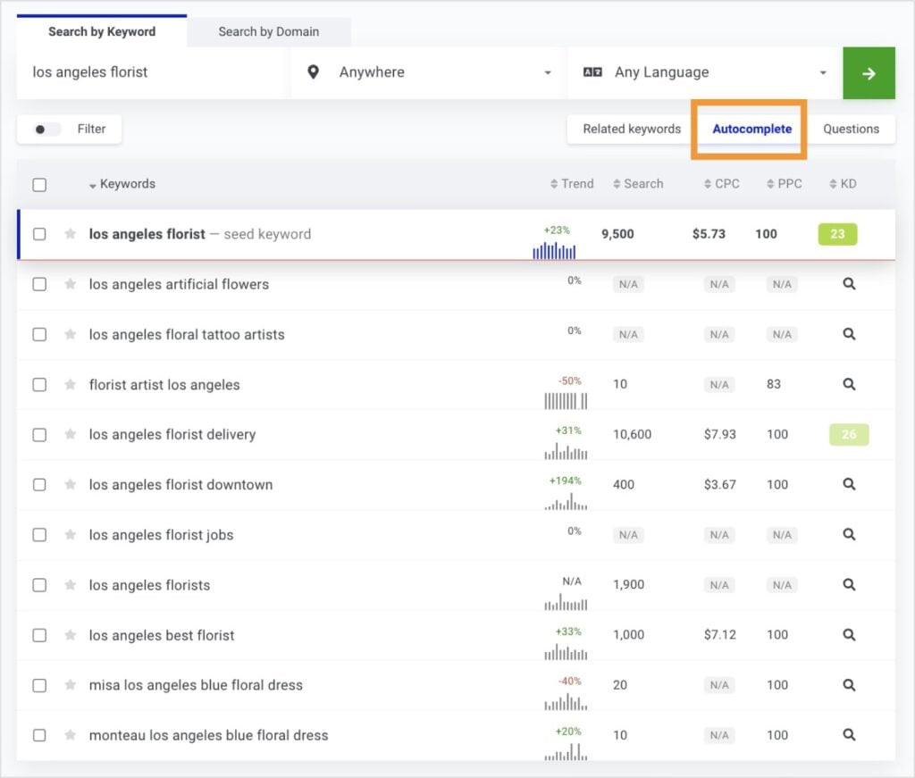Sort by the Keywords column header
915x778 pixels.
tap(127, 184)
